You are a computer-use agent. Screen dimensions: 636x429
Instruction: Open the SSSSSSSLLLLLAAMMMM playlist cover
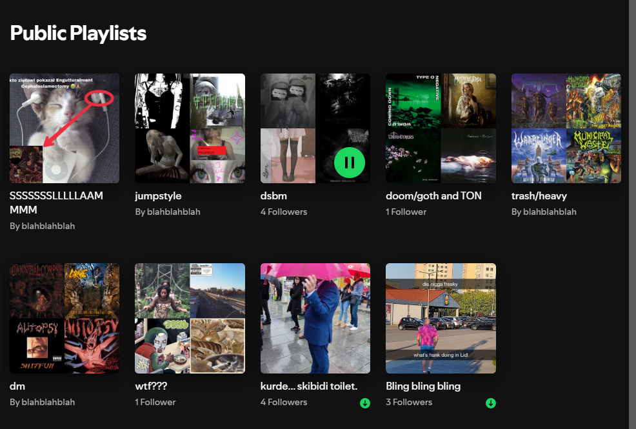point(65,128)
